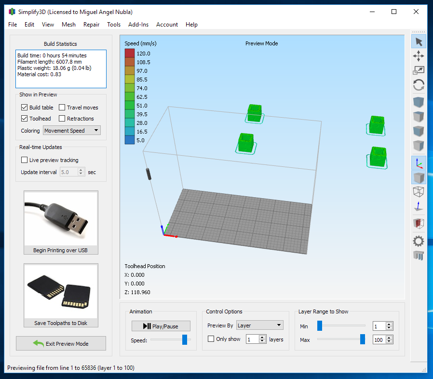Screen dimensions: 433x379
Task: Open the File menu
Action: click(13, 25)
